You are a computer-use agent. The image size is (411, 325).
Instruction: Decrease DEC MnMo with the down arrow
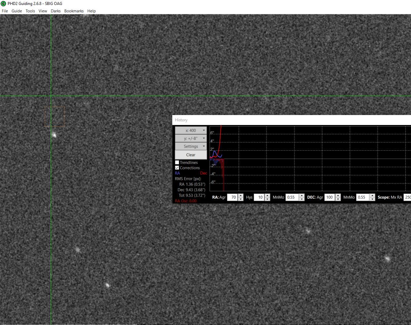coord(372,199)
